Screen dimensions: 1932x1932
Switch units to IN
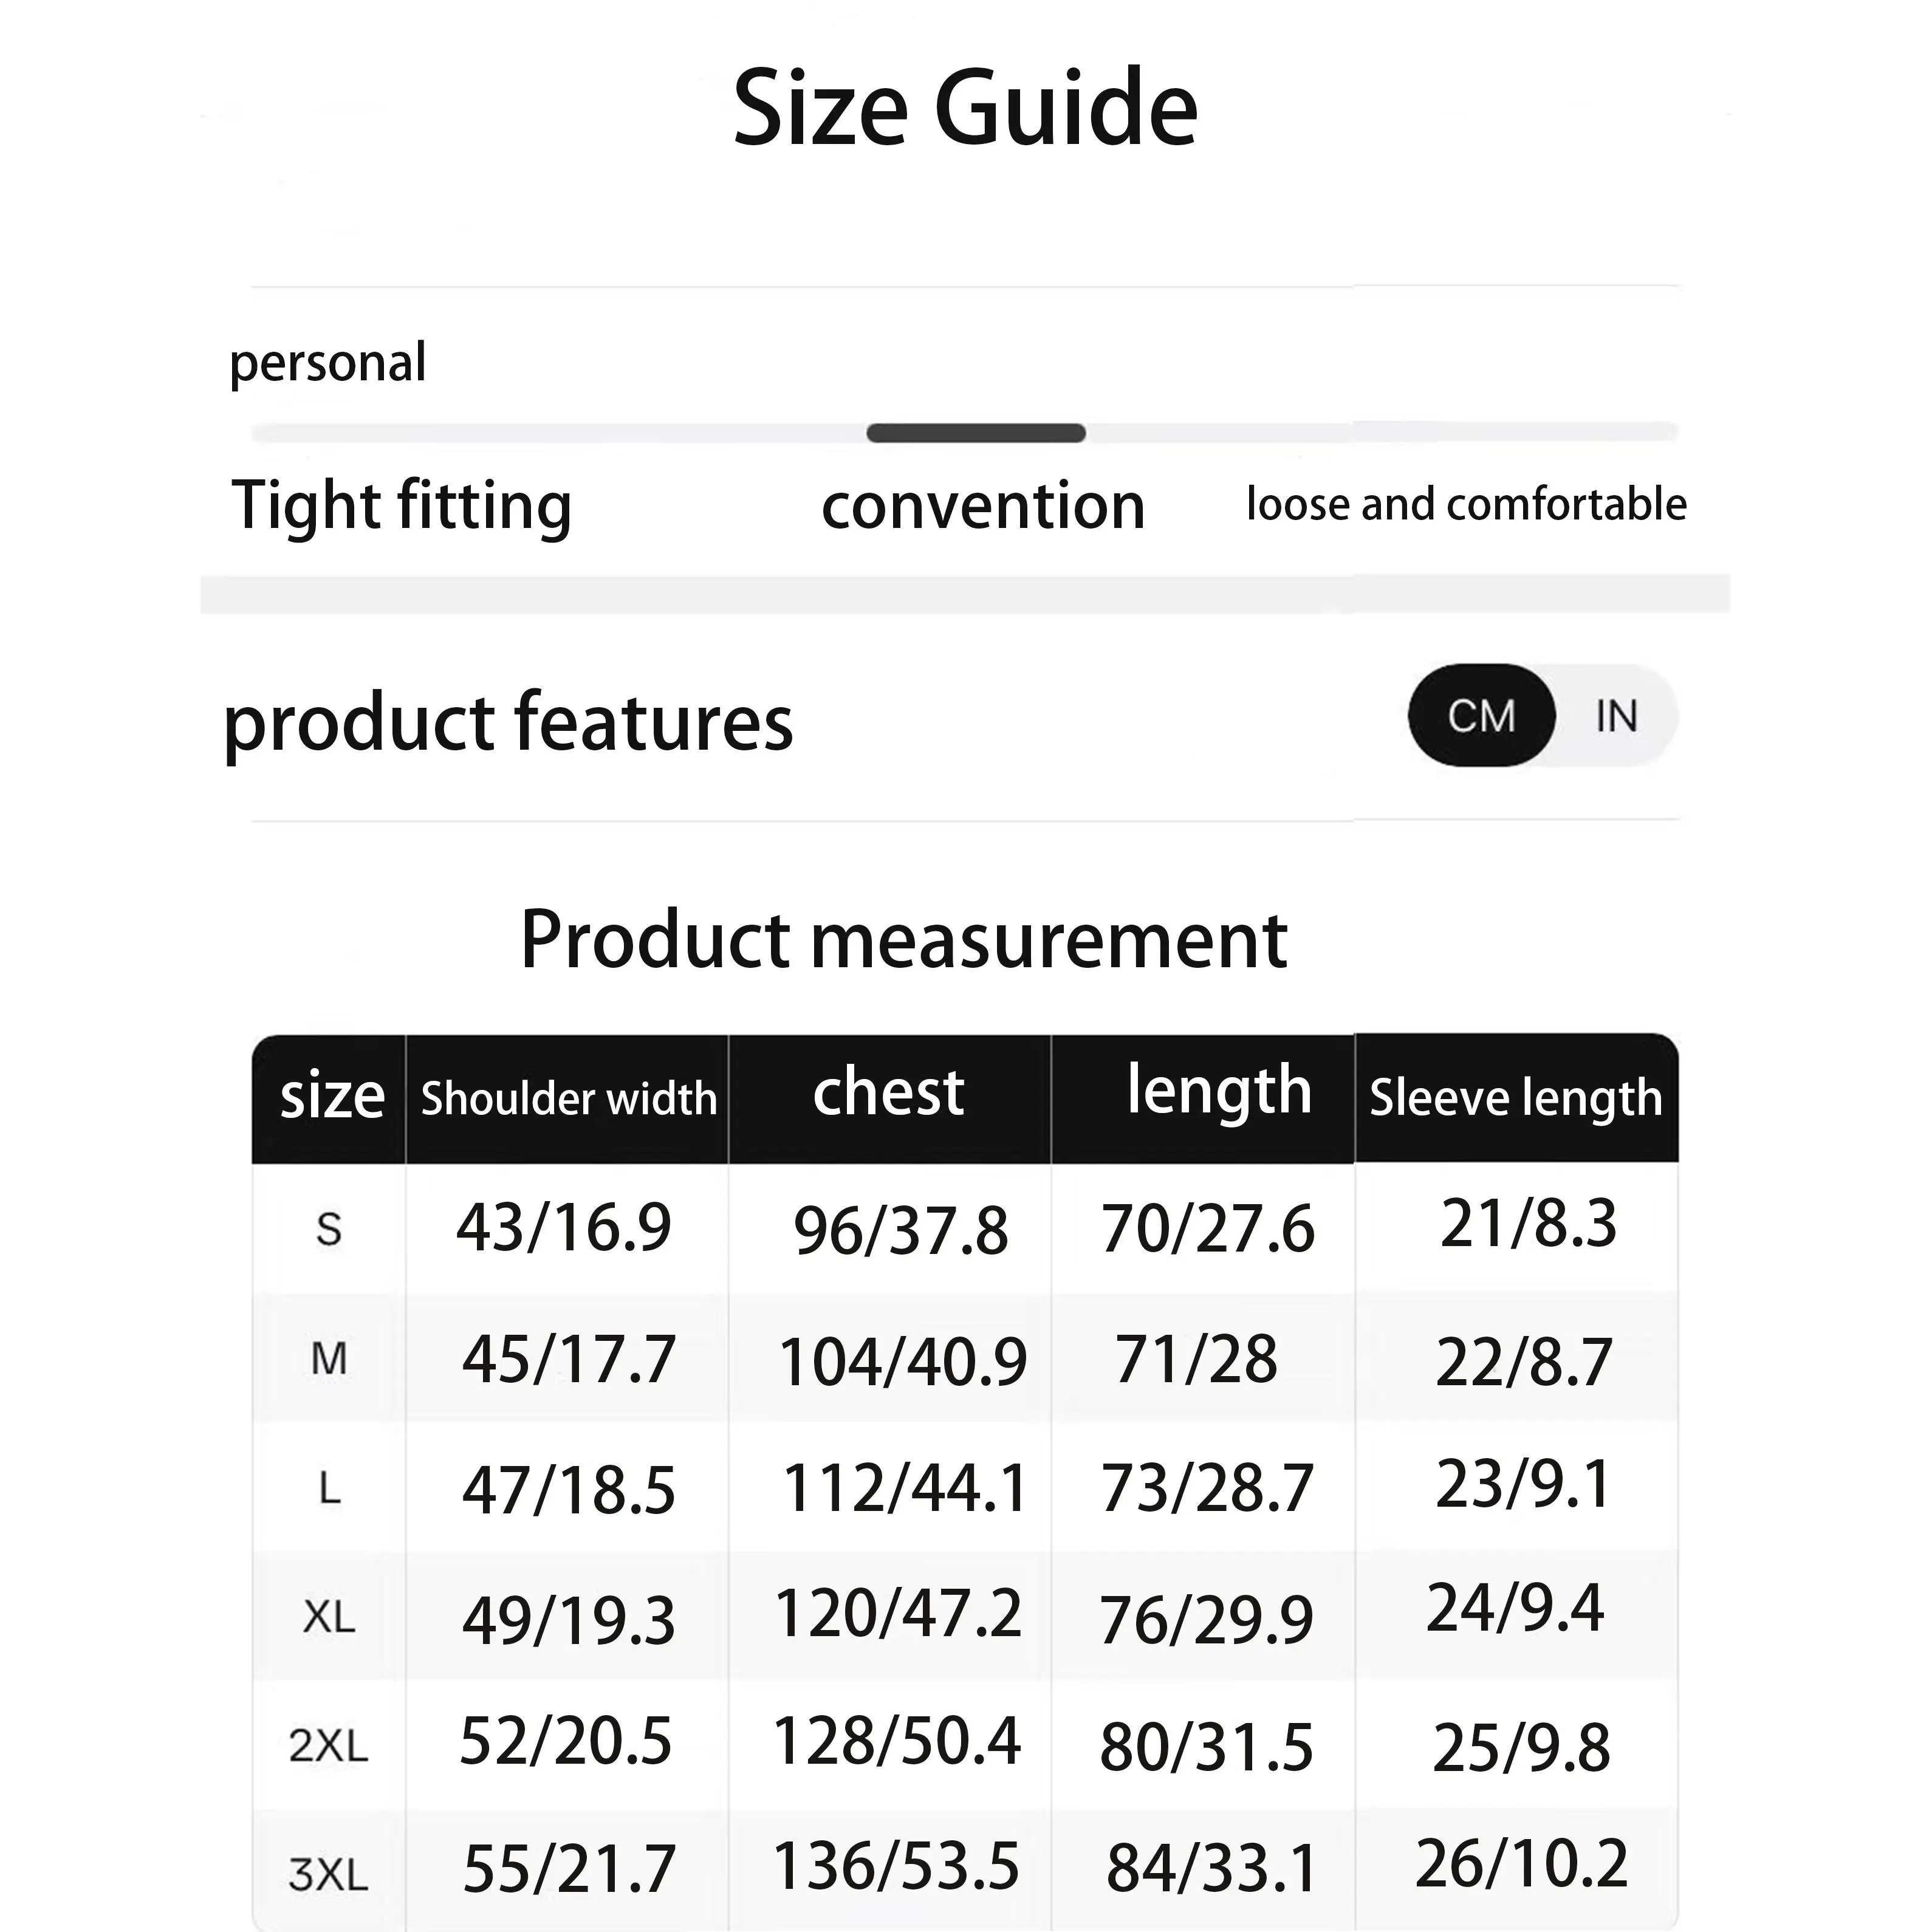pos(1616,716)
